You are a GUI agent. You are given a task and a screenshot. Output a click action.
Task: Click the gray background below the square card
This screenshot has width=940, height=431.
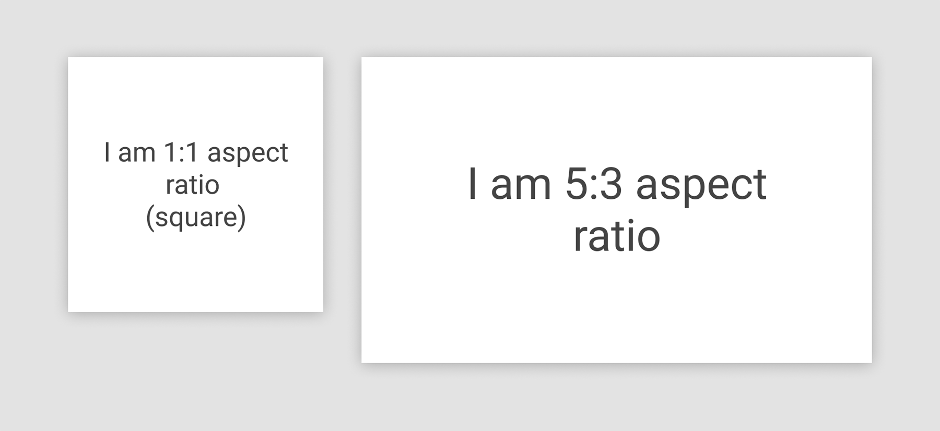coord(195,370)
